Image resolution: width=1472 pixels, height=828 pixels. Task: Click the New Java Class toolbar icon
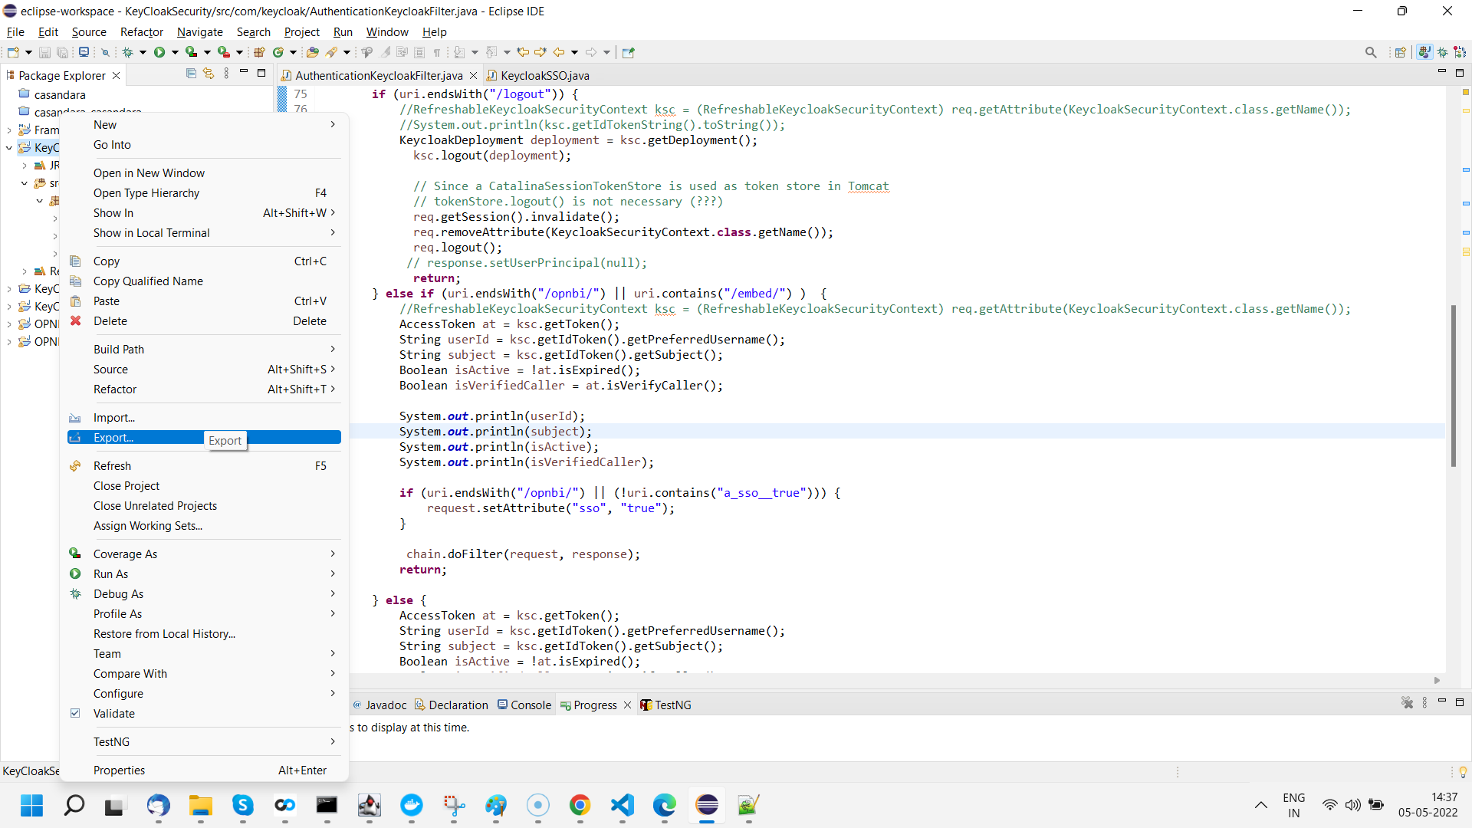[x=278, y=52]
